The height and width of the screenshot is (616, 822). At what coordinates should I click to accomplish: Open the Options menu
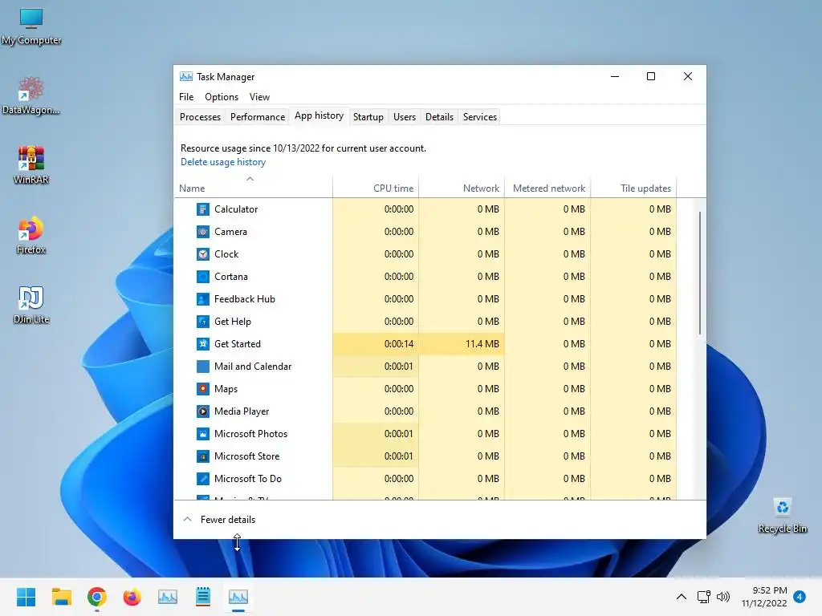pyautogui.click(x=222, y=97)
